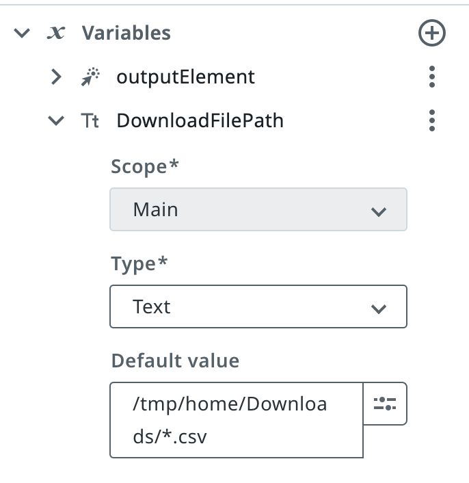The height and width of the screenshot is (483, 469).
Task: Collapse the DownloadFilePath variable chevron
Action: tap(55, 121)
